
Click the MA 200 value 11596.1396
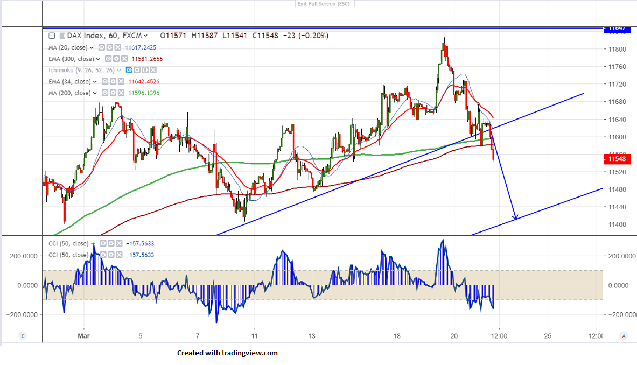[x=144, y=93]
